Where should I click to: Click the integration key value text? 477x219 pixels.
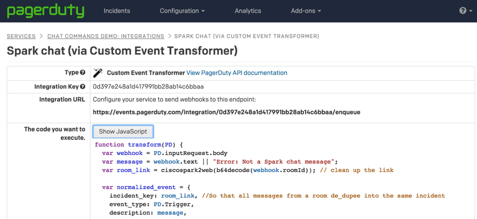point(148,87)
